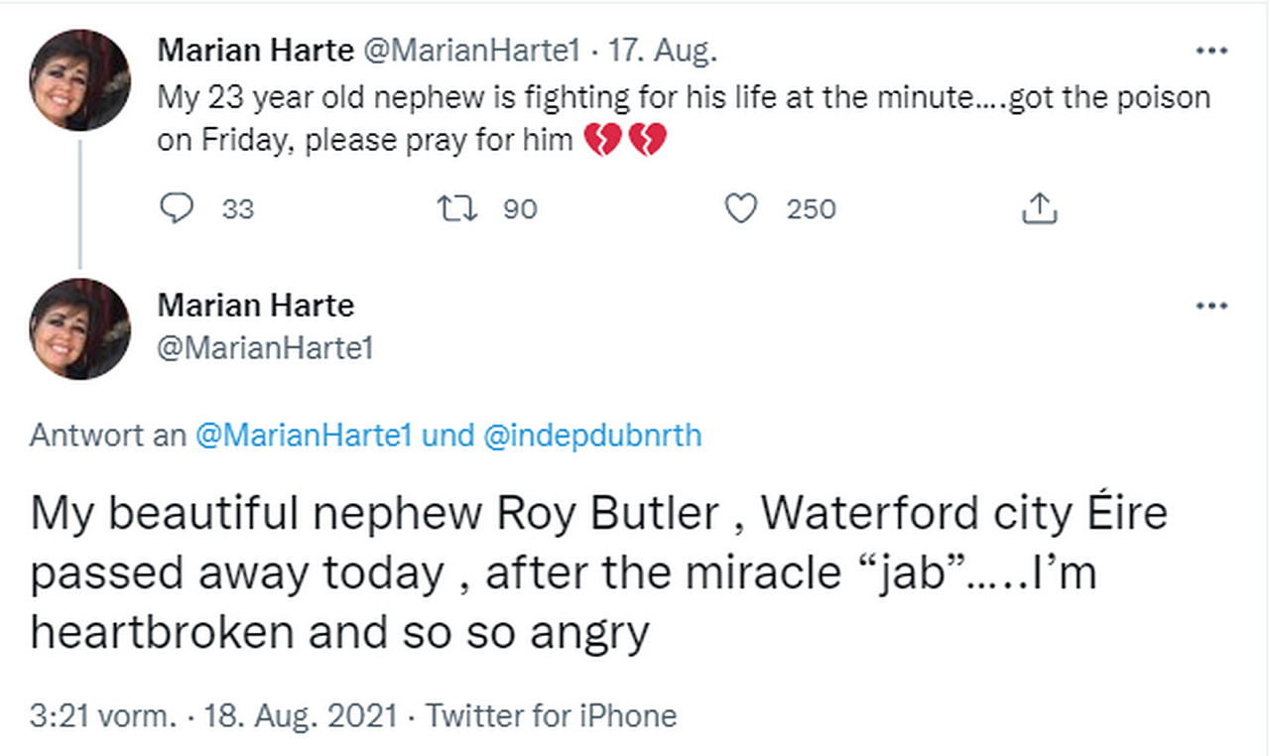Click the reply speech-bubble icon
The image size is (1270, 756).
click(x=177, y=208)
